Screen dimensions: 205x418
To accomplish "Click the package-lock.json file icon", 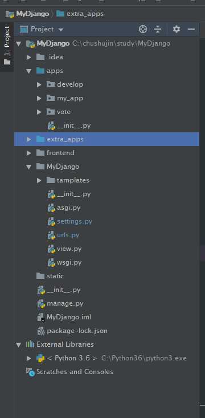I will point(41,331).
